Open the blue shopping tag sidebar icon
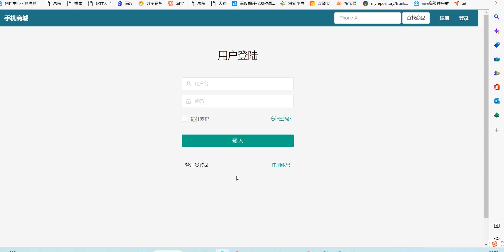Image resolution: width=504 pixels, height=252 pixels. click(x=497, y=45)
